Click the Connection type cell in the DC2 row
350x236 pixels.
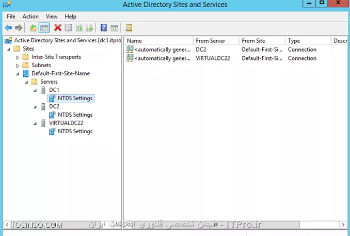point(302,50)
